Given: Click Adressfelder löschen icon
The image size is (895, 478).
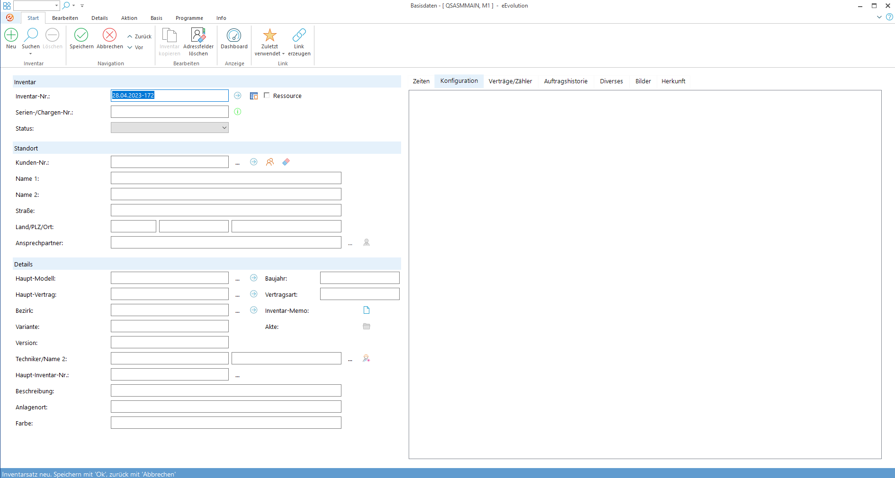Looking at the screenshot, I should 198,35.
